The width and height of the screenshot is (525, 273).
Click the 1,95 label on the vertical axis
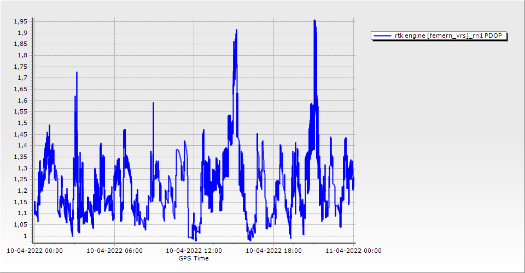[21, 21]
